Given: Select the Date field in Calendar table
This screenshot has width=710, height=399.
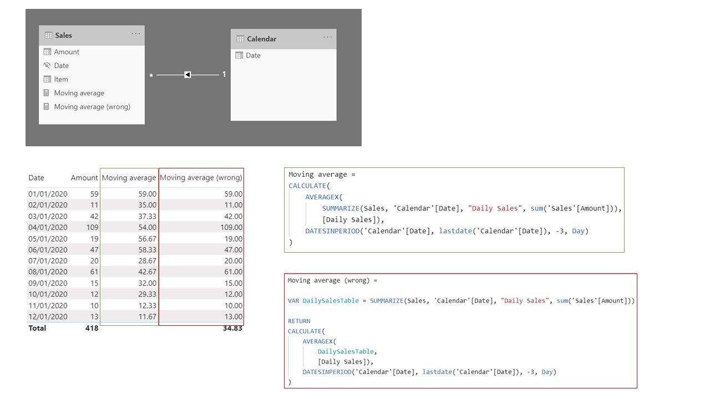Looking at the screenshot, I should tap(253, 55).
